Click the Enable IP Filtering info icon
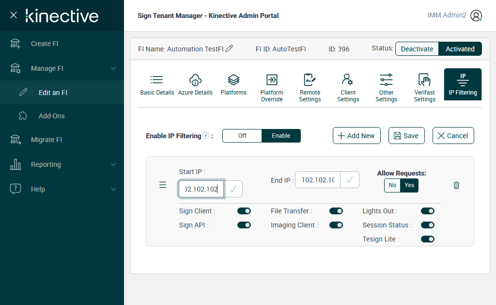Image resolution: width=496 pixels, height=305 pixels. point(206,135)
